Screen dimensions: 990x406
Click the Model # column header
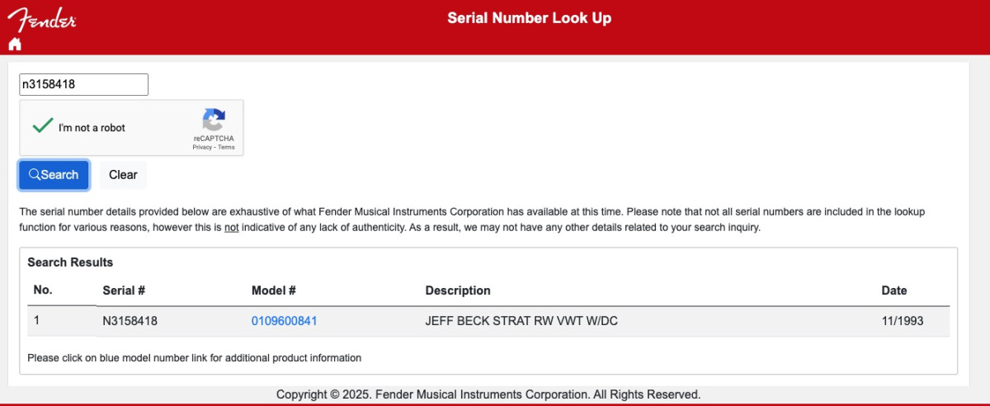point(273,290)
